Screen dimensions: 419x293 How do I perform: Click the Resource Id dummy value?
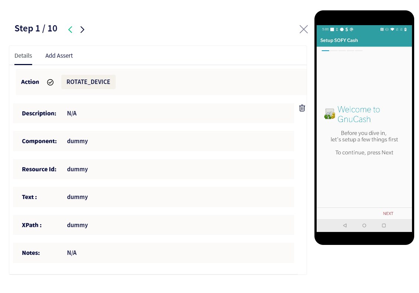[77, 169]
